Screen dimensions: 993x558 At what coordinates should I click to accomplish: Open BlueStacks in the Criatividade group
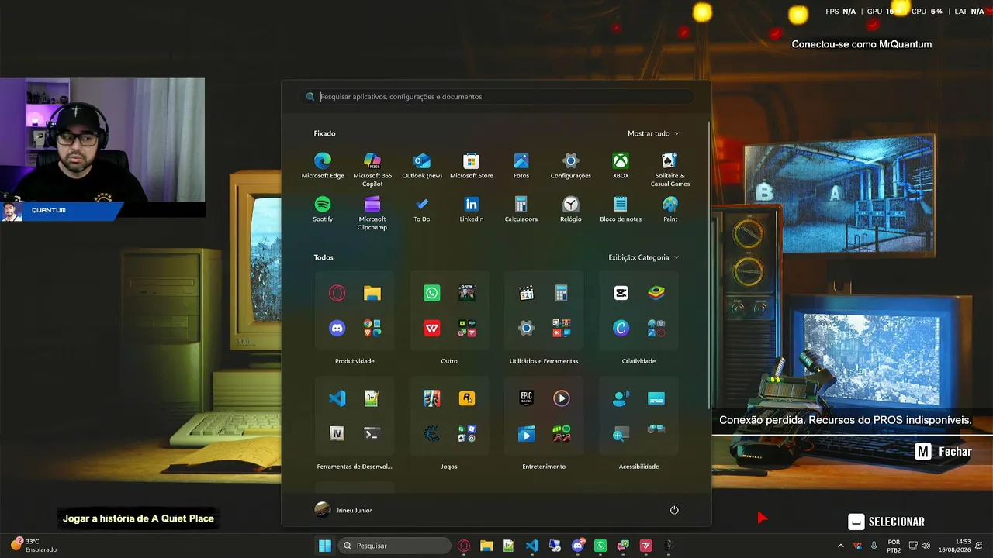coord(656,293)
